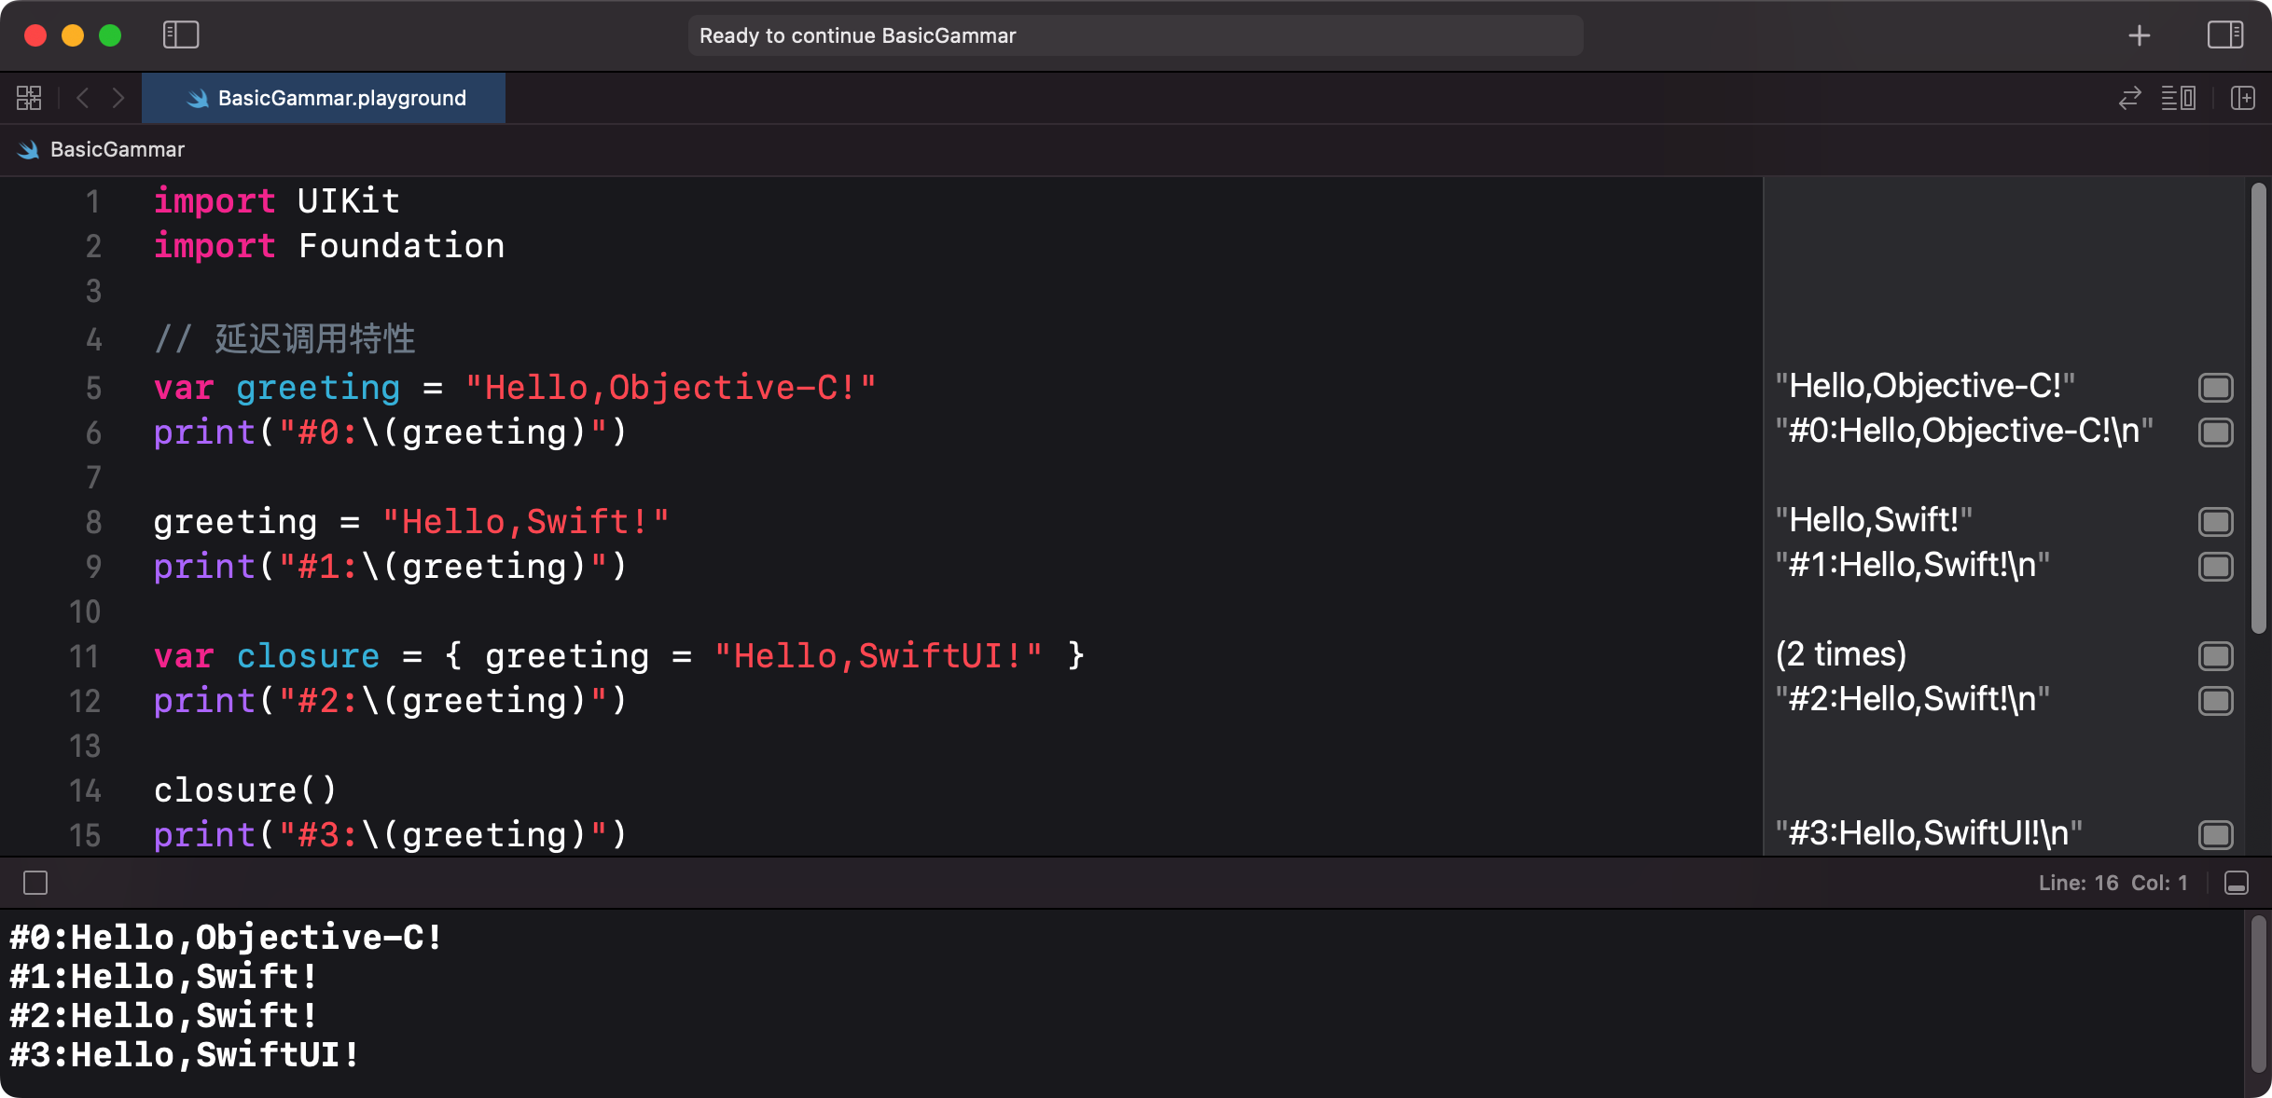Click the editor vertical scrollbar
2272x1098 pixels.
2258,408
